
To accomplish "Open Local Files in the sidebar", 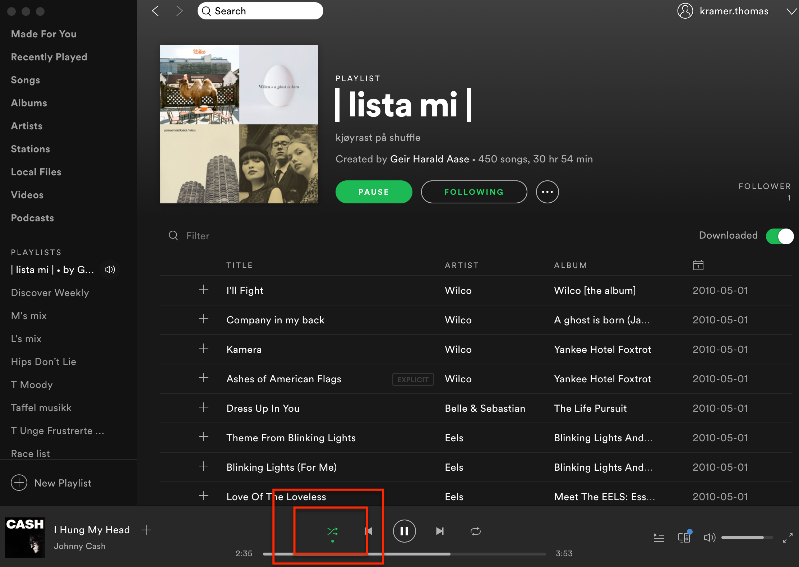I will [x=36, y=172].
